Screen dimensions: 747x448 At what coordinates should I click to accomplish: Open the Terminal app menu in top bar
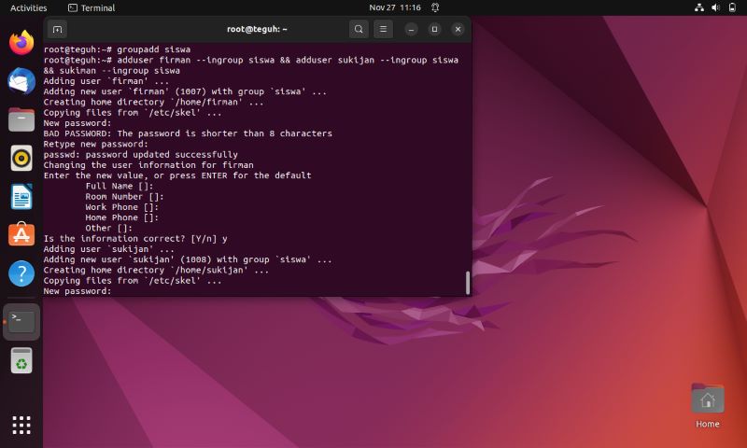coord(92,7)
